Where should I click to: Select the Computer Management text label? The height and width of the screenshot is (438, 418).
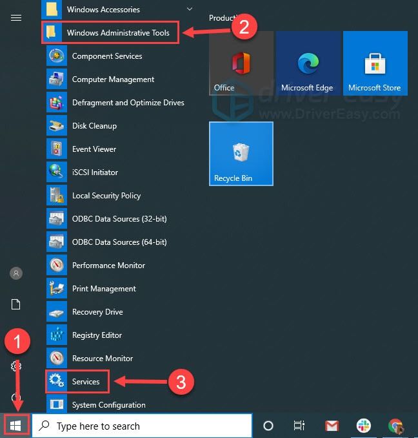(113, 79)
